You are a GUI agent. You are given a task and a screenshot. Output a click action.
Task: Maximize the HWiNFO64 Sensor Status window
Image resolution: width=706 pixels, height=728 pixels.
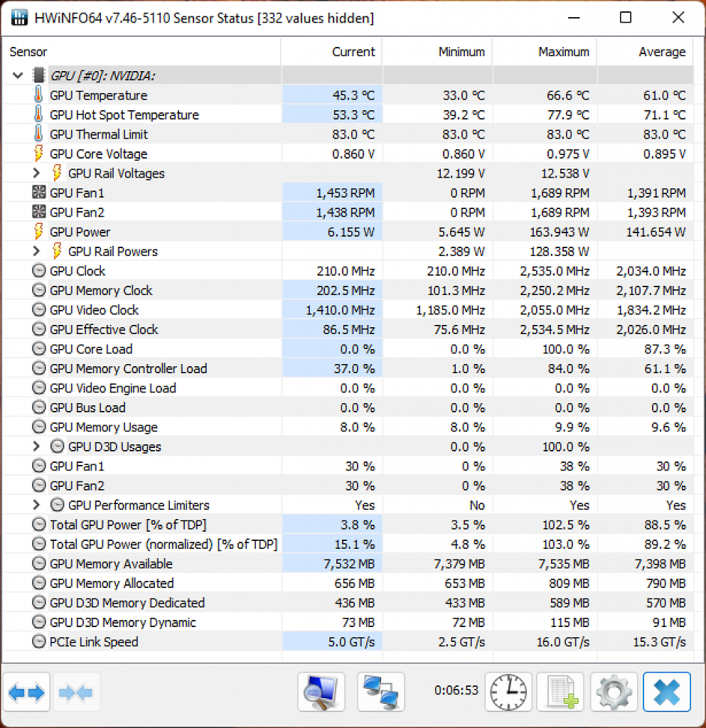point(625,18)
